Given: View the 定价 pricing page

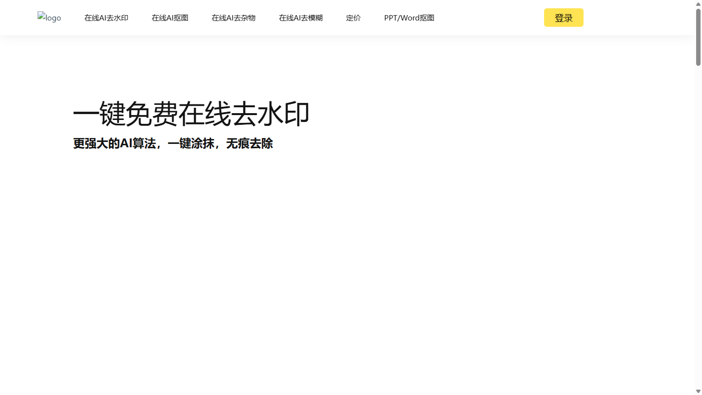Looking at the screenshot, I should 353,18.
